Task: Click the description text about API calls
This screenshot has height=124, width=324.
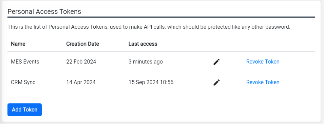Action: point(149,27)
